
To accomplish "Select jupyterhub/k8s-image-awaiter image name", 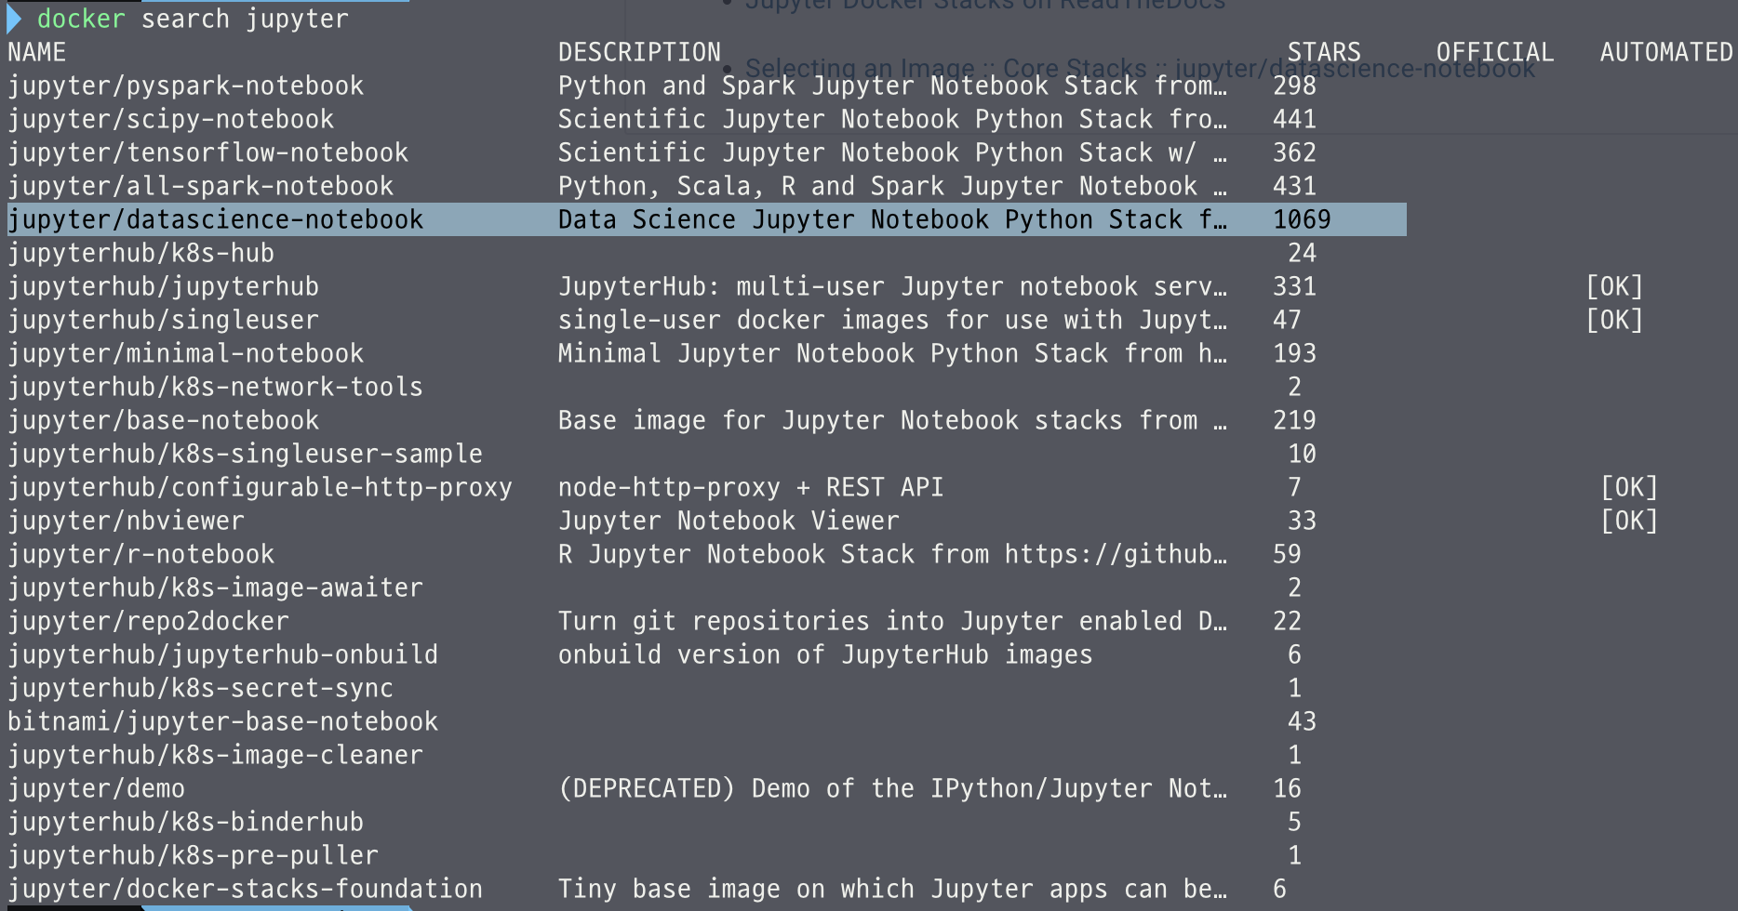I will tap(215, 588).
